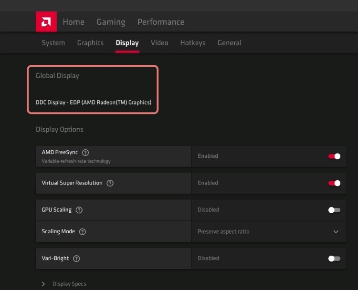Open the Performance tab
Image resolution: width=358 pixels, height=290 pixels.
(161, 22)
